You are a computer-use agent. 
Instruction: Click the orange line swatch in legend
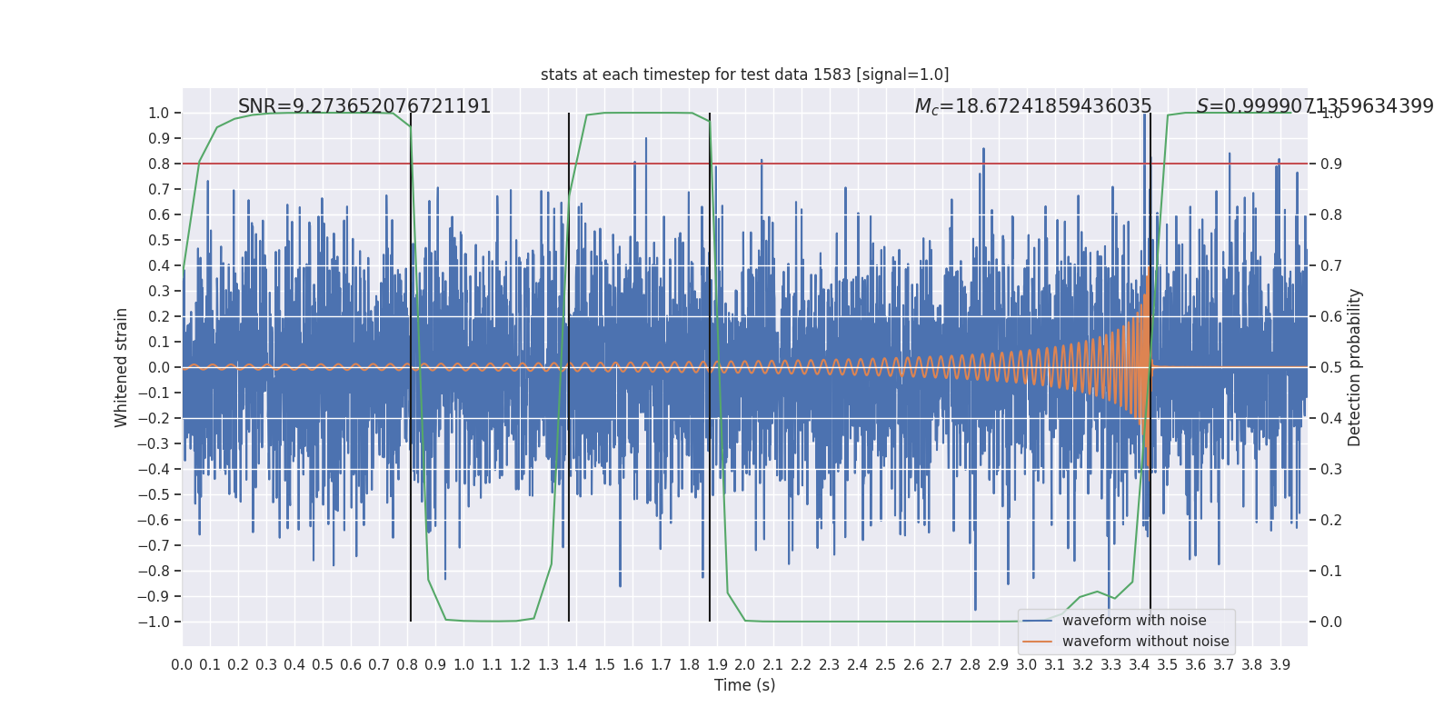pyautogui.click(x=1038, y=642)
